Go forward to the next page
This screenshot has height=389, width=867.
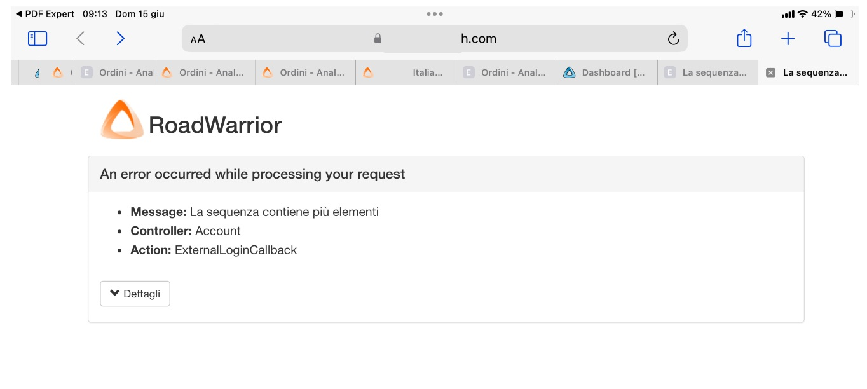120,39
